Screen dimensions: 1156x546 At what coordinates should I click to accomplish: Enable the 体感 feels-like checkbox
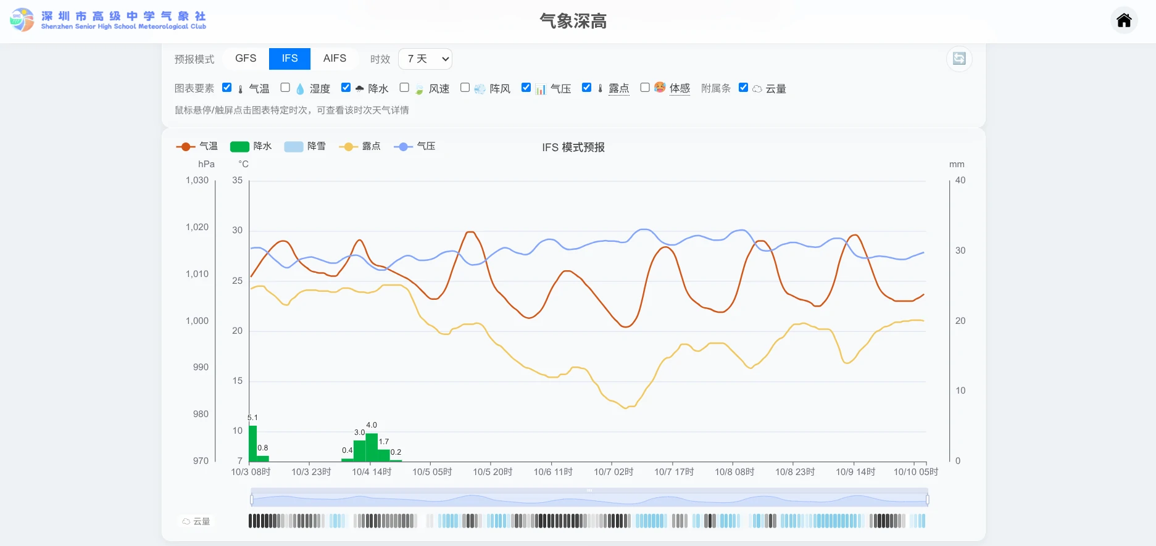click(645, 88)
